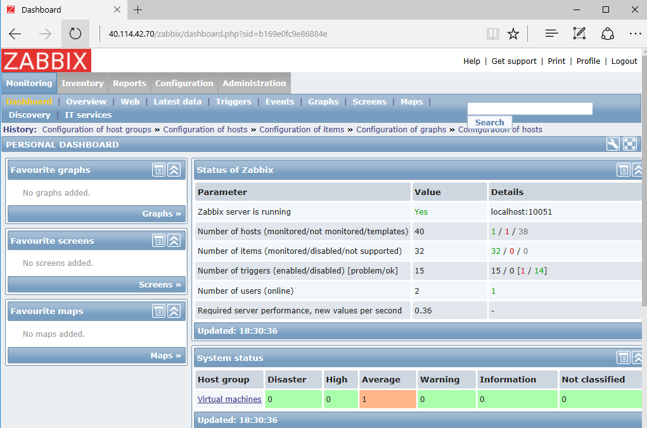Log out of Zabbix

624,61
